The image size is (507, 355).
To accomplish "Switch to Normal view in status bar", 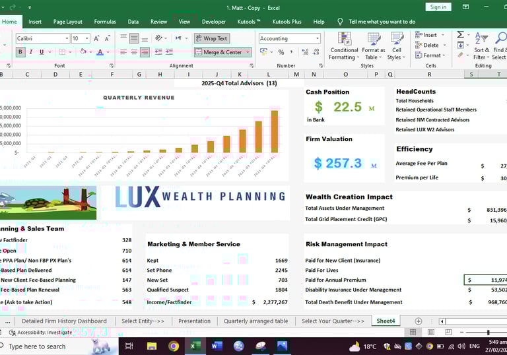I will [x=413, y=332].
